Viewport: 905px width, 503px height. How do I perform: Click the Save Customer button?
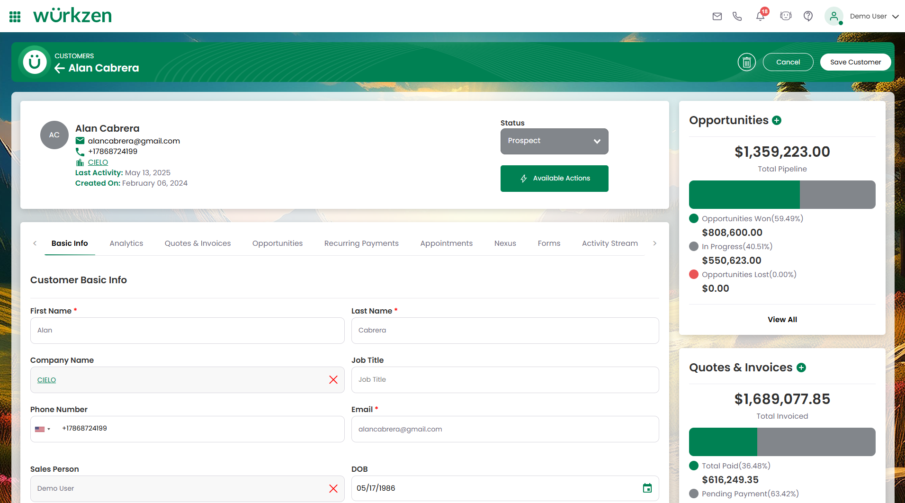855,62
